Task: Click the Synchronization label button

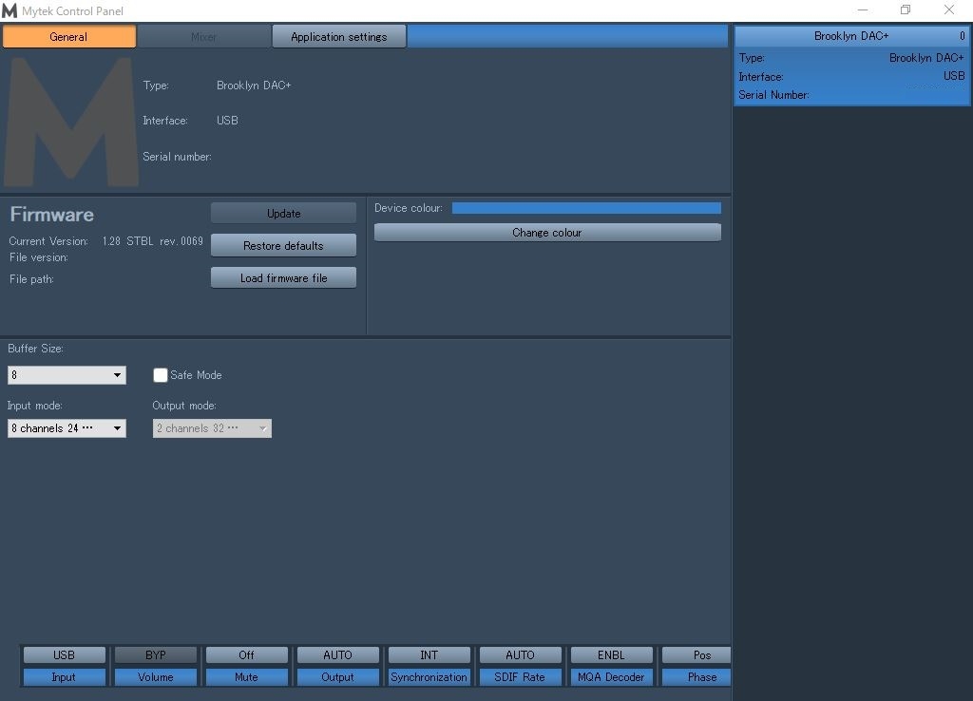Action: (429, 677)
